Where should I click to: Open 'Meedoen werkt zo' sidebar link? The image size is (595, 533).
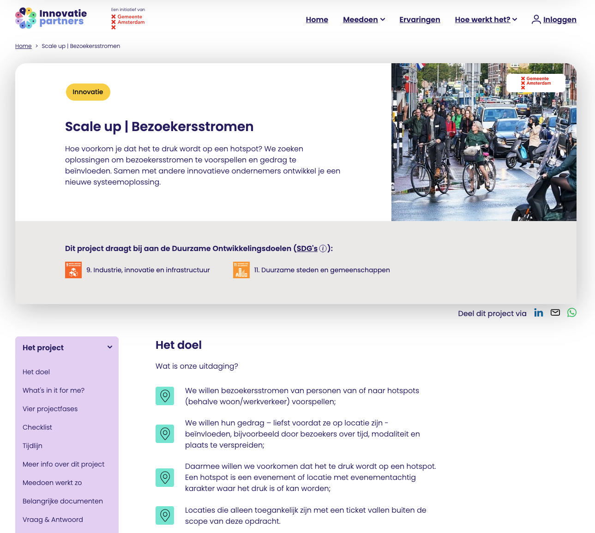pyautogui.click(x=52, y=483)
